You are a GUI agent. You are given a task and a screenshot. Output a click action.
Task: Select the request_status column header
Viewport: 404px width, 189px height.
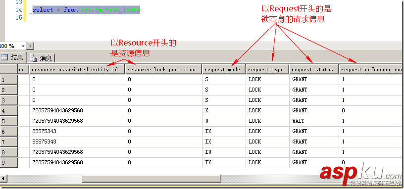coord(314,70)
